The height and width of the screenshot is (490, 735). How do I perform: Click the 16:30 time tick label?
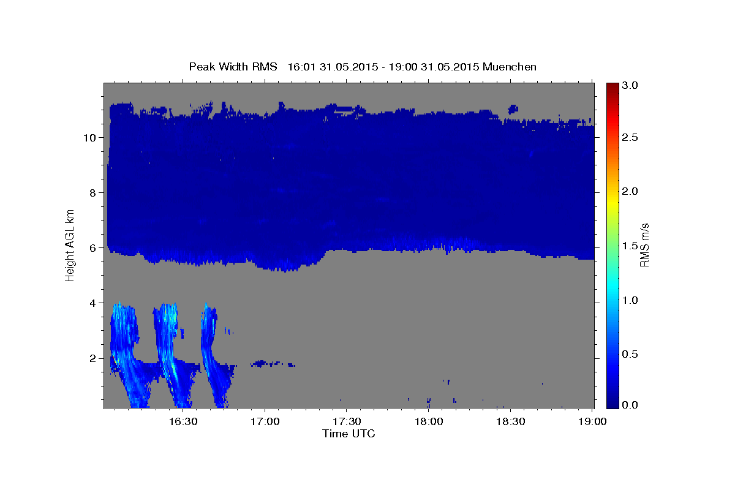[x=183, y=421]
